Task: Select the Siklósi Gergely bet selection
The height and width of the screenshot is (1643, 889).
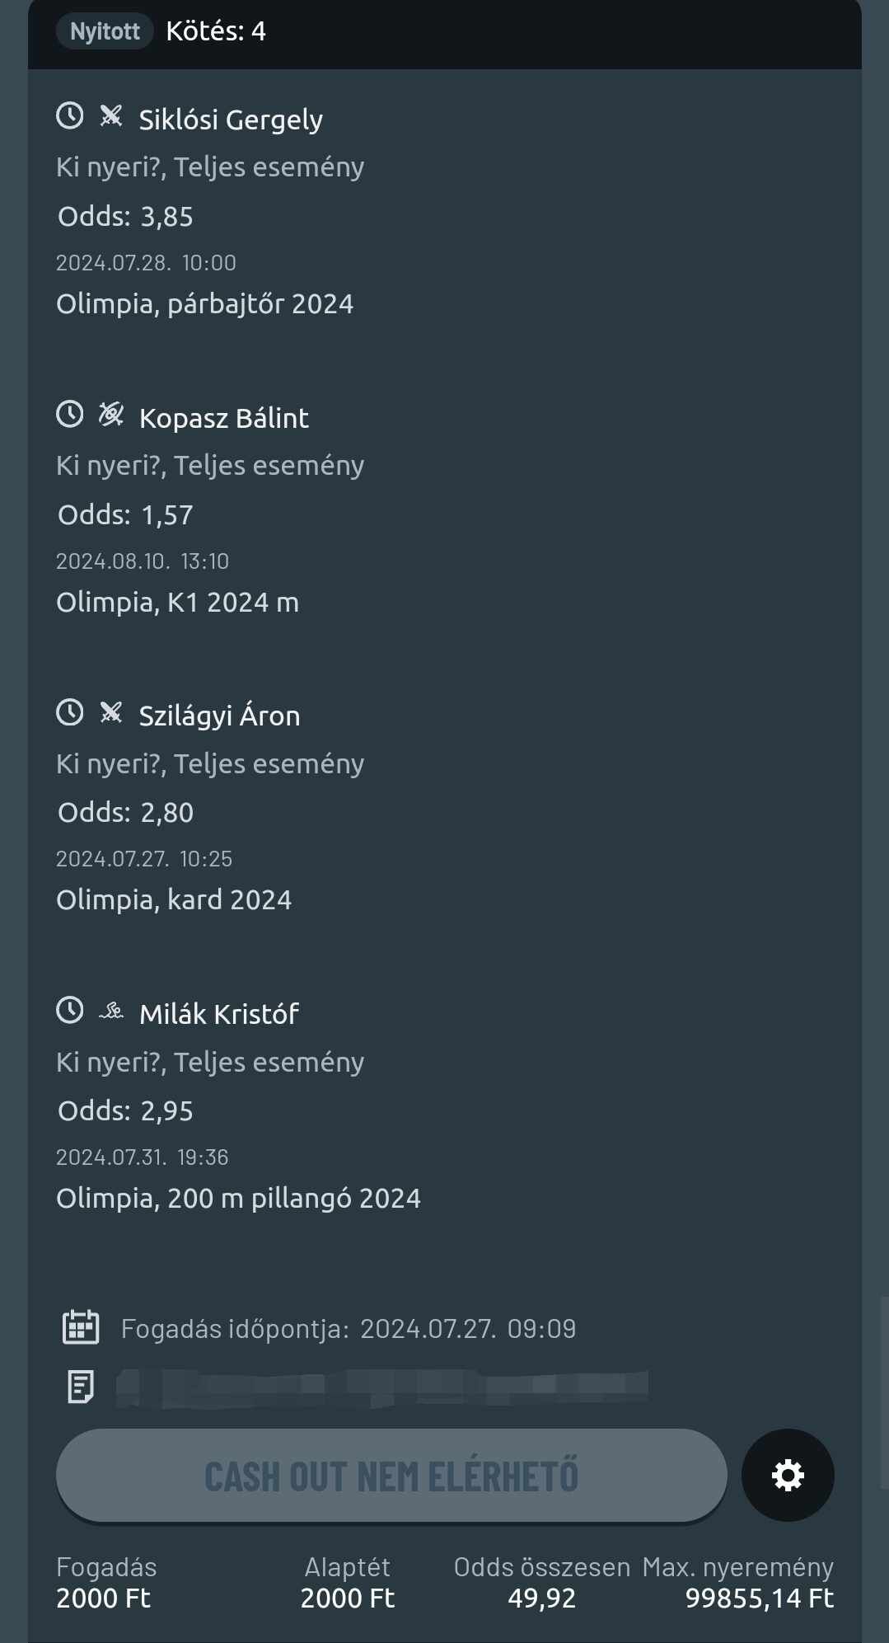Action: [231, 120]
